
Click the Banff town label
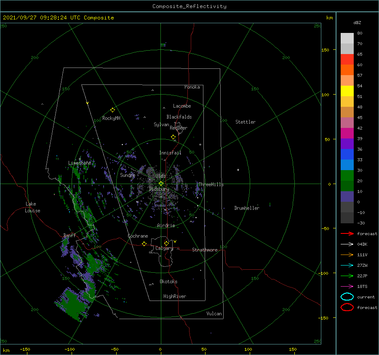coord(69,235)
